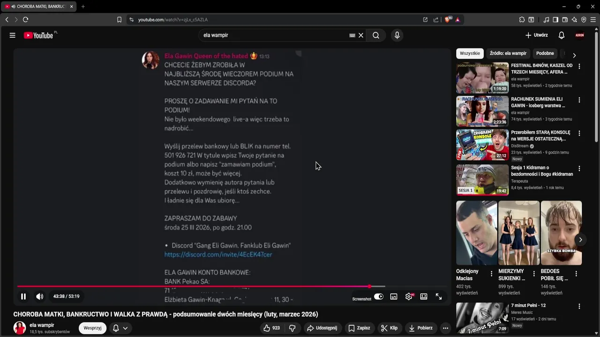
Task: Open more actions three-dot menu under video
Action: [446, 328]
